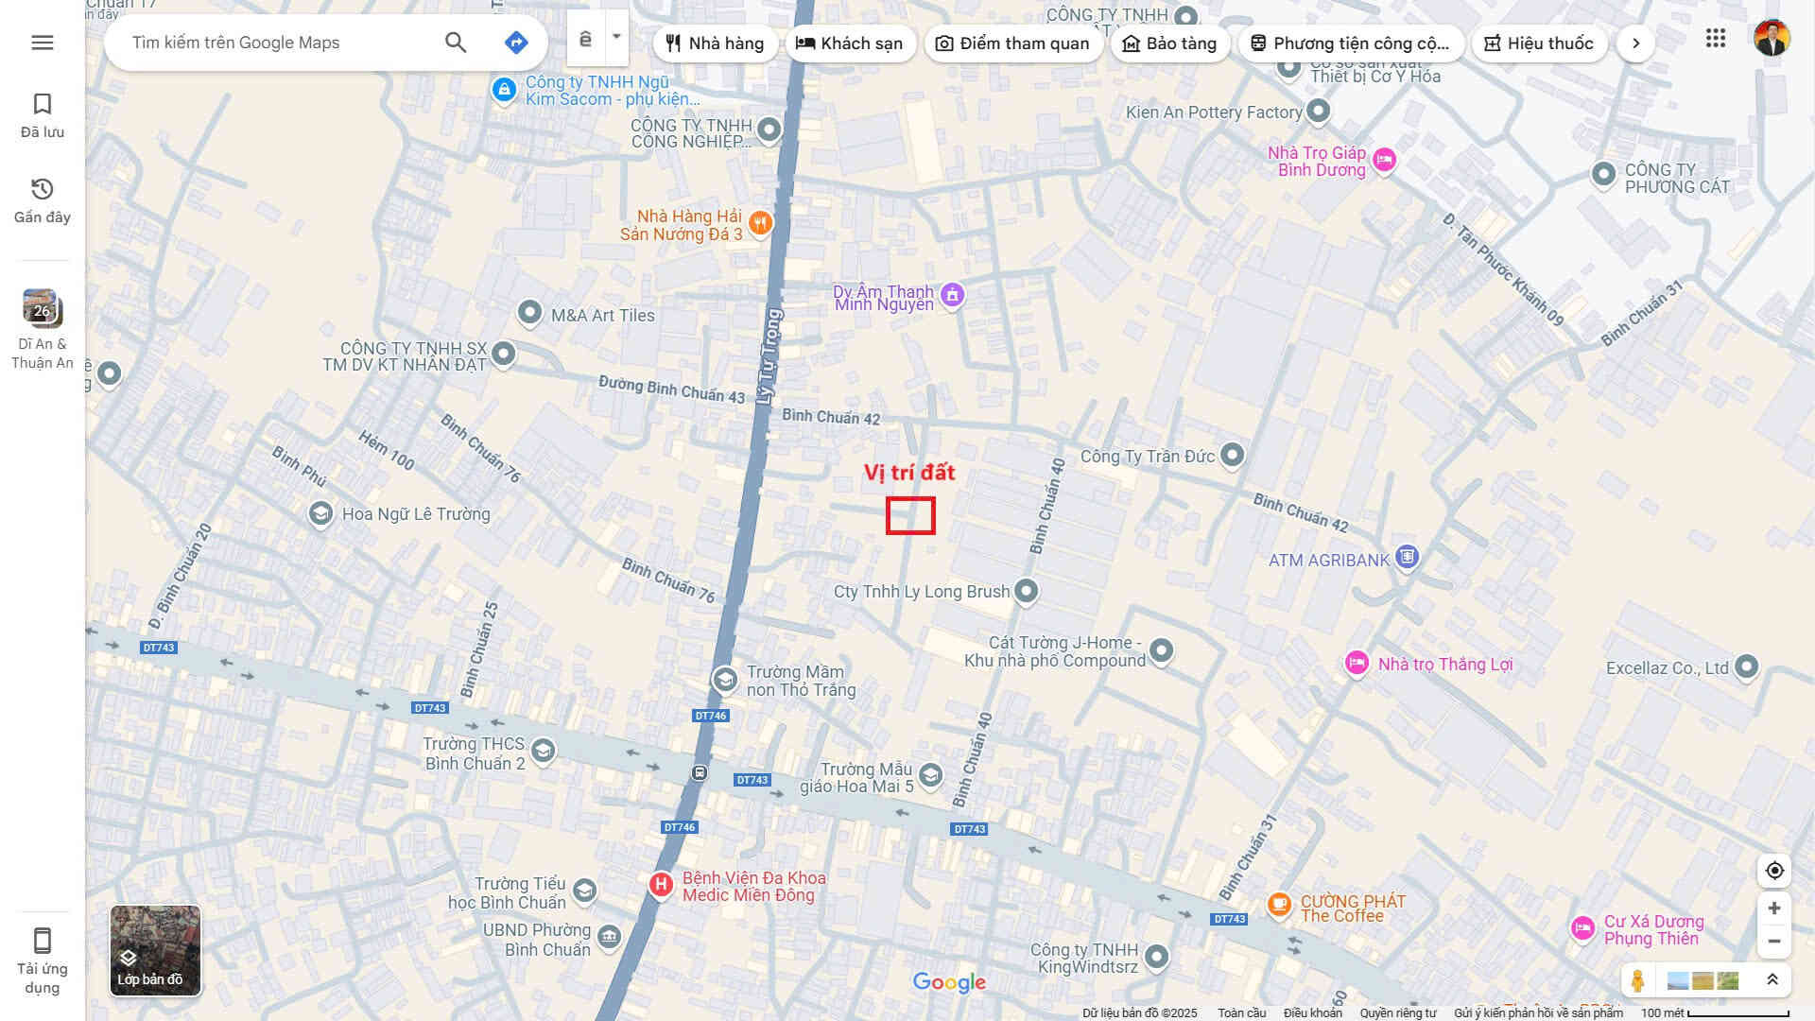The width and height of the screenshot is (1815, 1021).
Task: Select the Hiệu thuốc category chip
Action: coord(1539,43)
